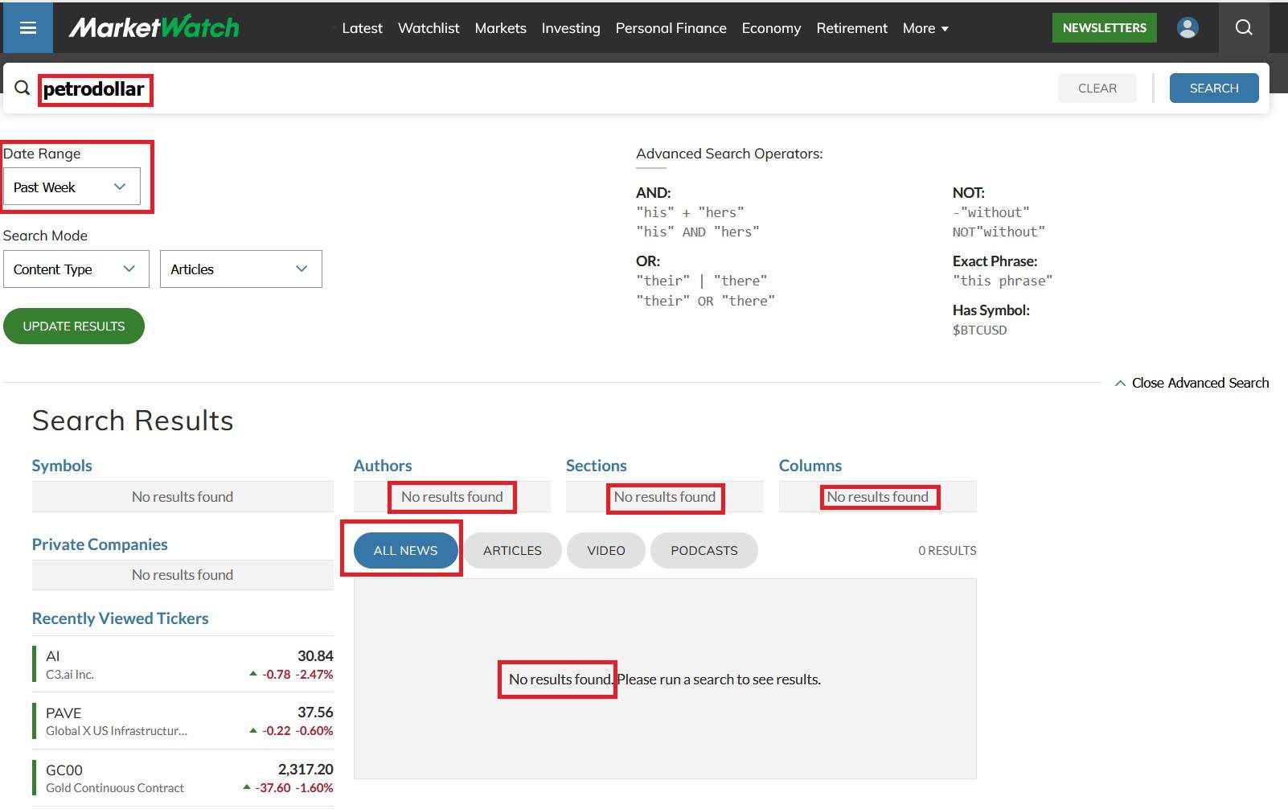Image resolution: width=1288 pixels, height=809 pixels.
Task: Click the magnifier icon beside petrodollar
Action: (23, 88)
